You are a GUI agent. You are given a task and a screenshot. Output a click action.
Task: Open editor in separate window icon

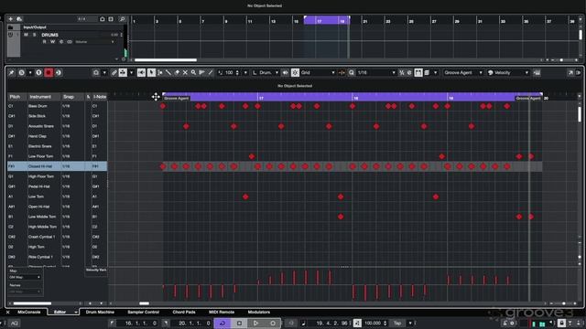570,73
